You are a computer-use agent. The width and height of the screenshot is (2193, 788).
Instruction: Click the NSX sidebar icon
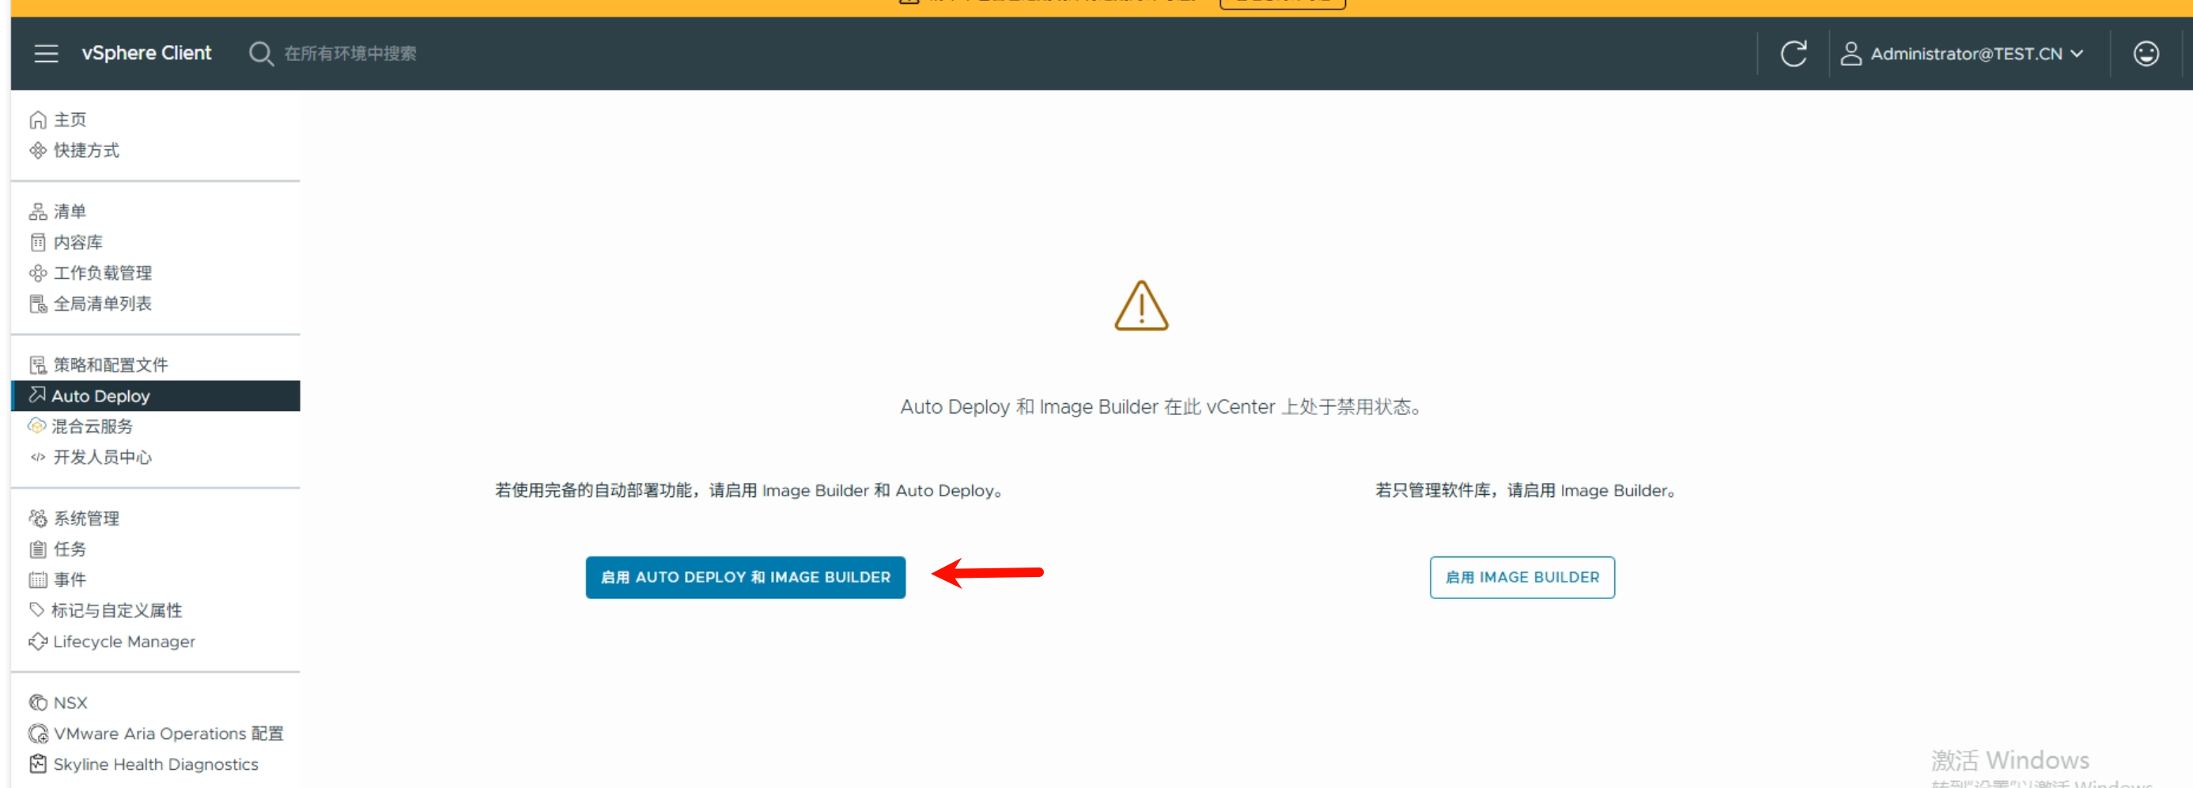click(37, 702)
